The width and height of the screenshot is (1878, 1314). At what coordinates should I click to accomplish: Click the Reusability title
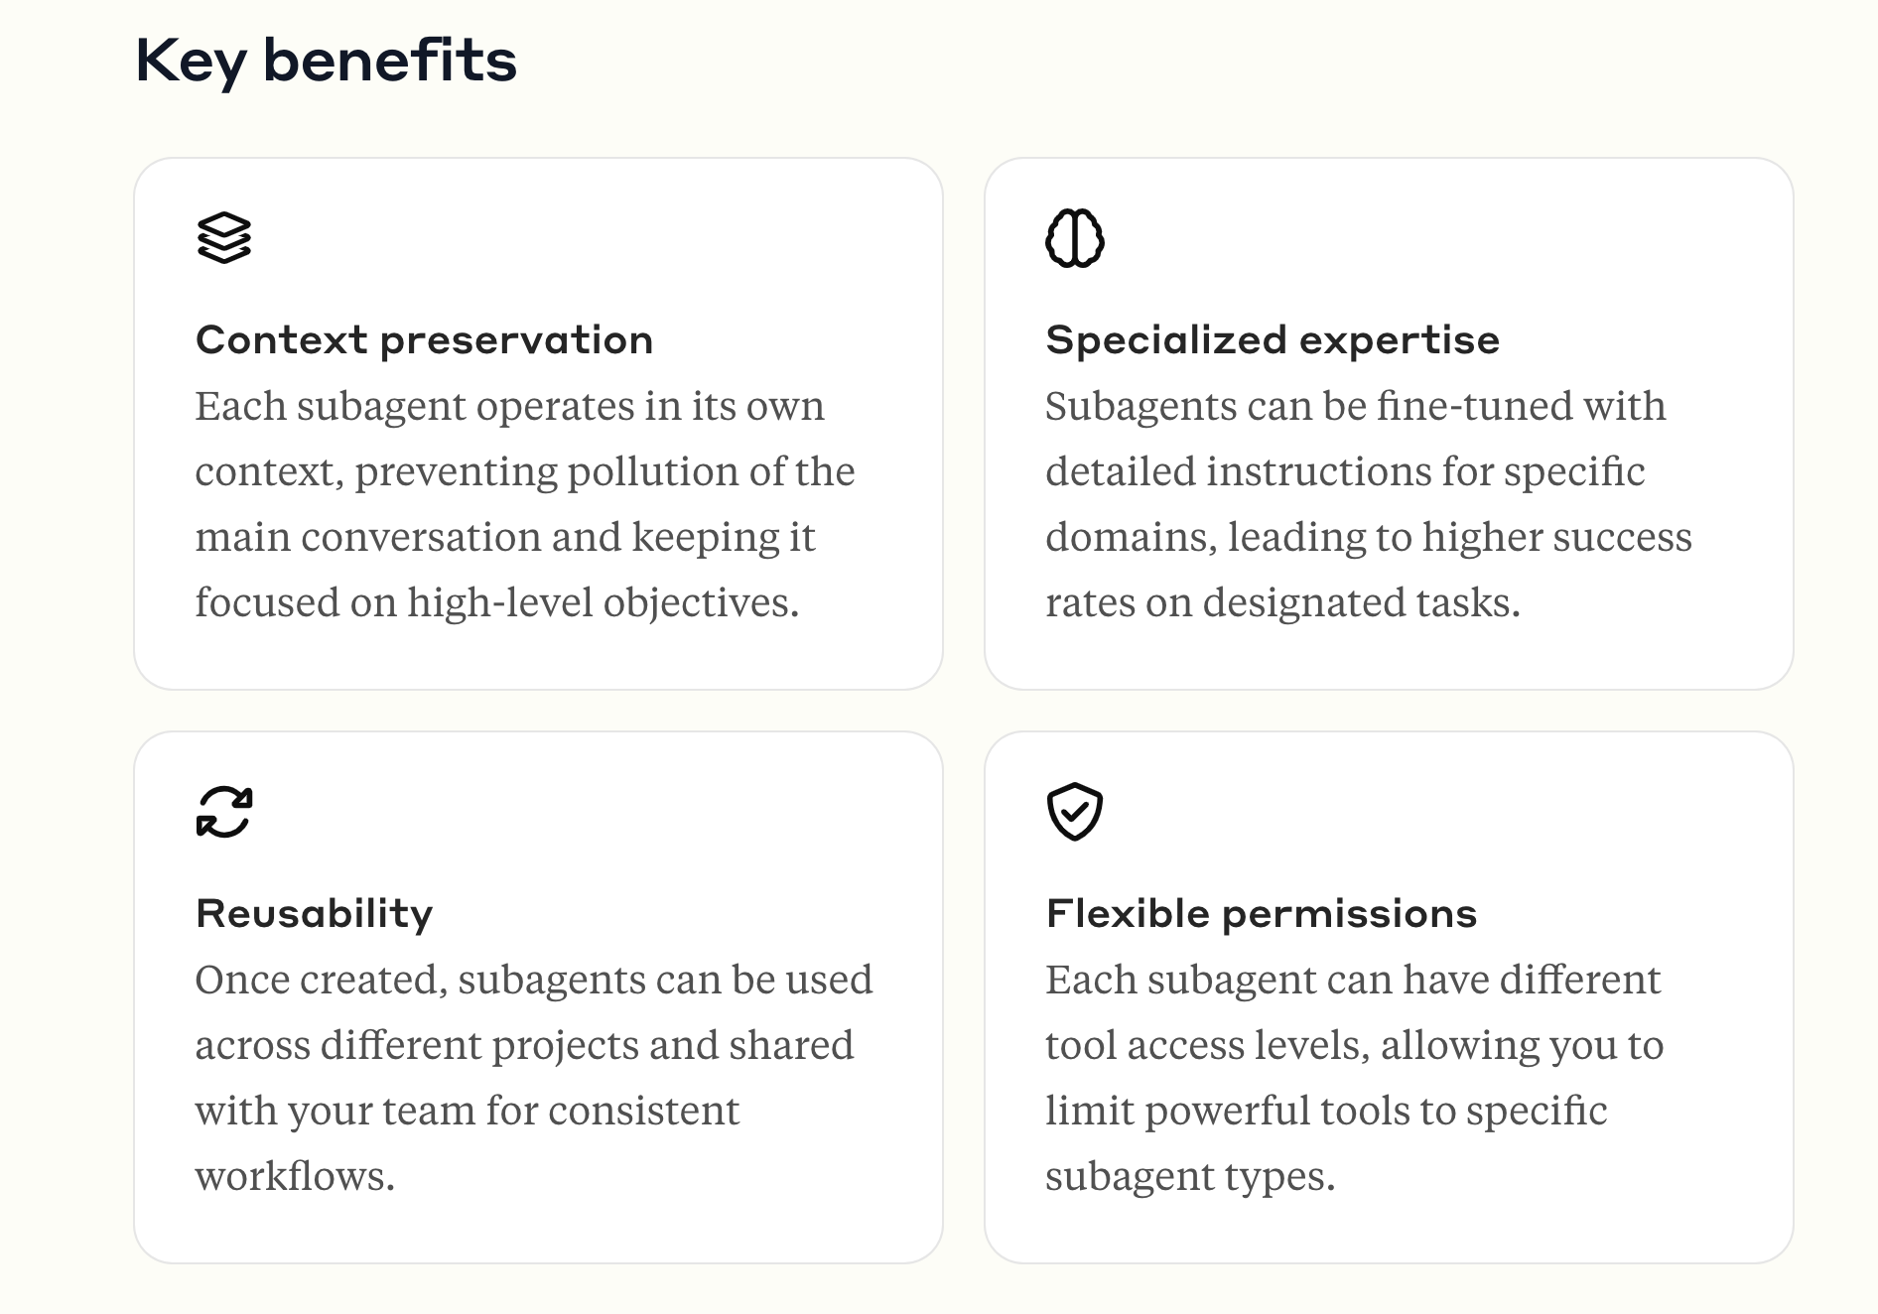coord(315,914)
